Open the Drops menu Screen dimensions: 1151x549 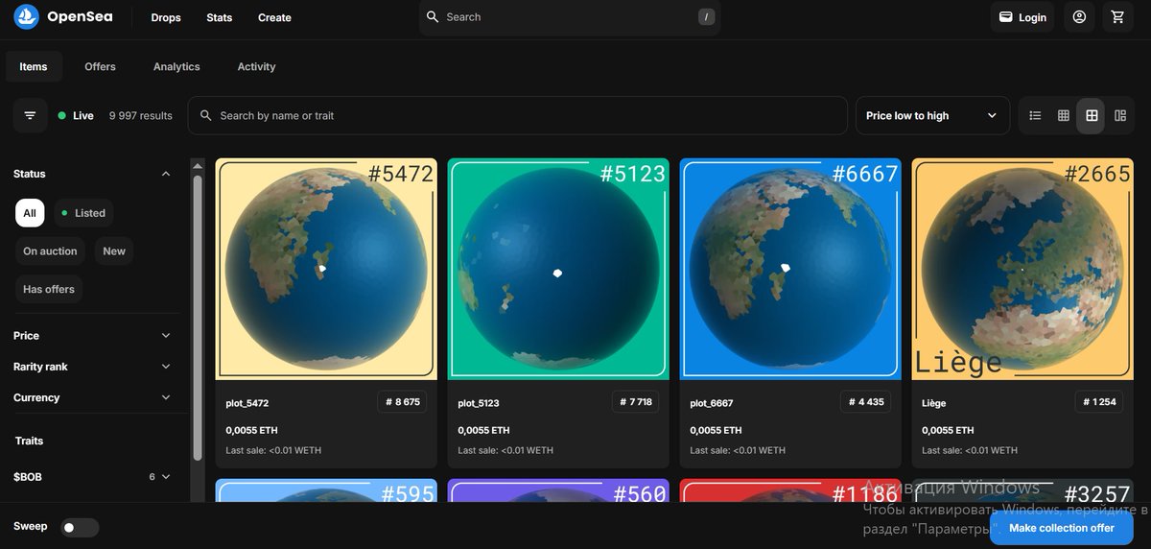click(166, 17)
